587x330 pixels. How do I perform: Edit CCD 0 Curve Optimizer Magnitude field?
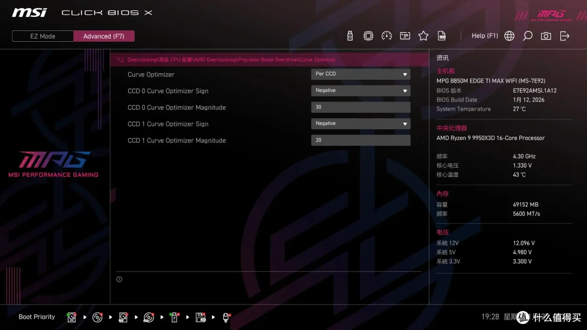tap(360, 107)
